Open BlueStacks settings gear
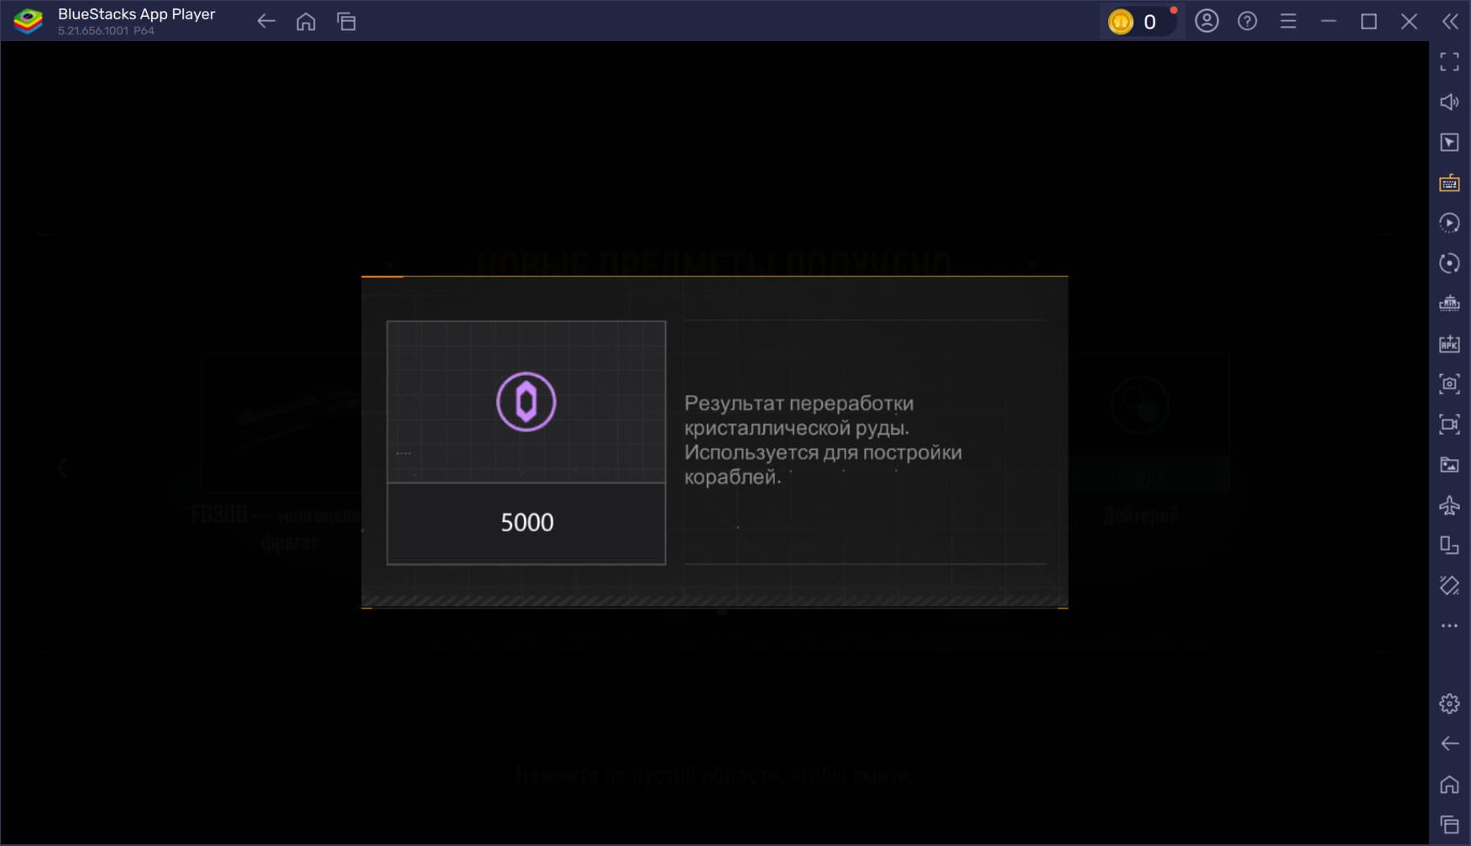Screen dimensions: 1471x846 point(1449,703)
